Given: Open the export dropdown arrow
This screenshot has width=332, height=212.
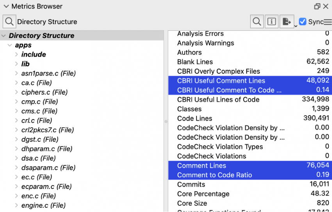Looking at the screenshot, I should [x=296, y=26].
